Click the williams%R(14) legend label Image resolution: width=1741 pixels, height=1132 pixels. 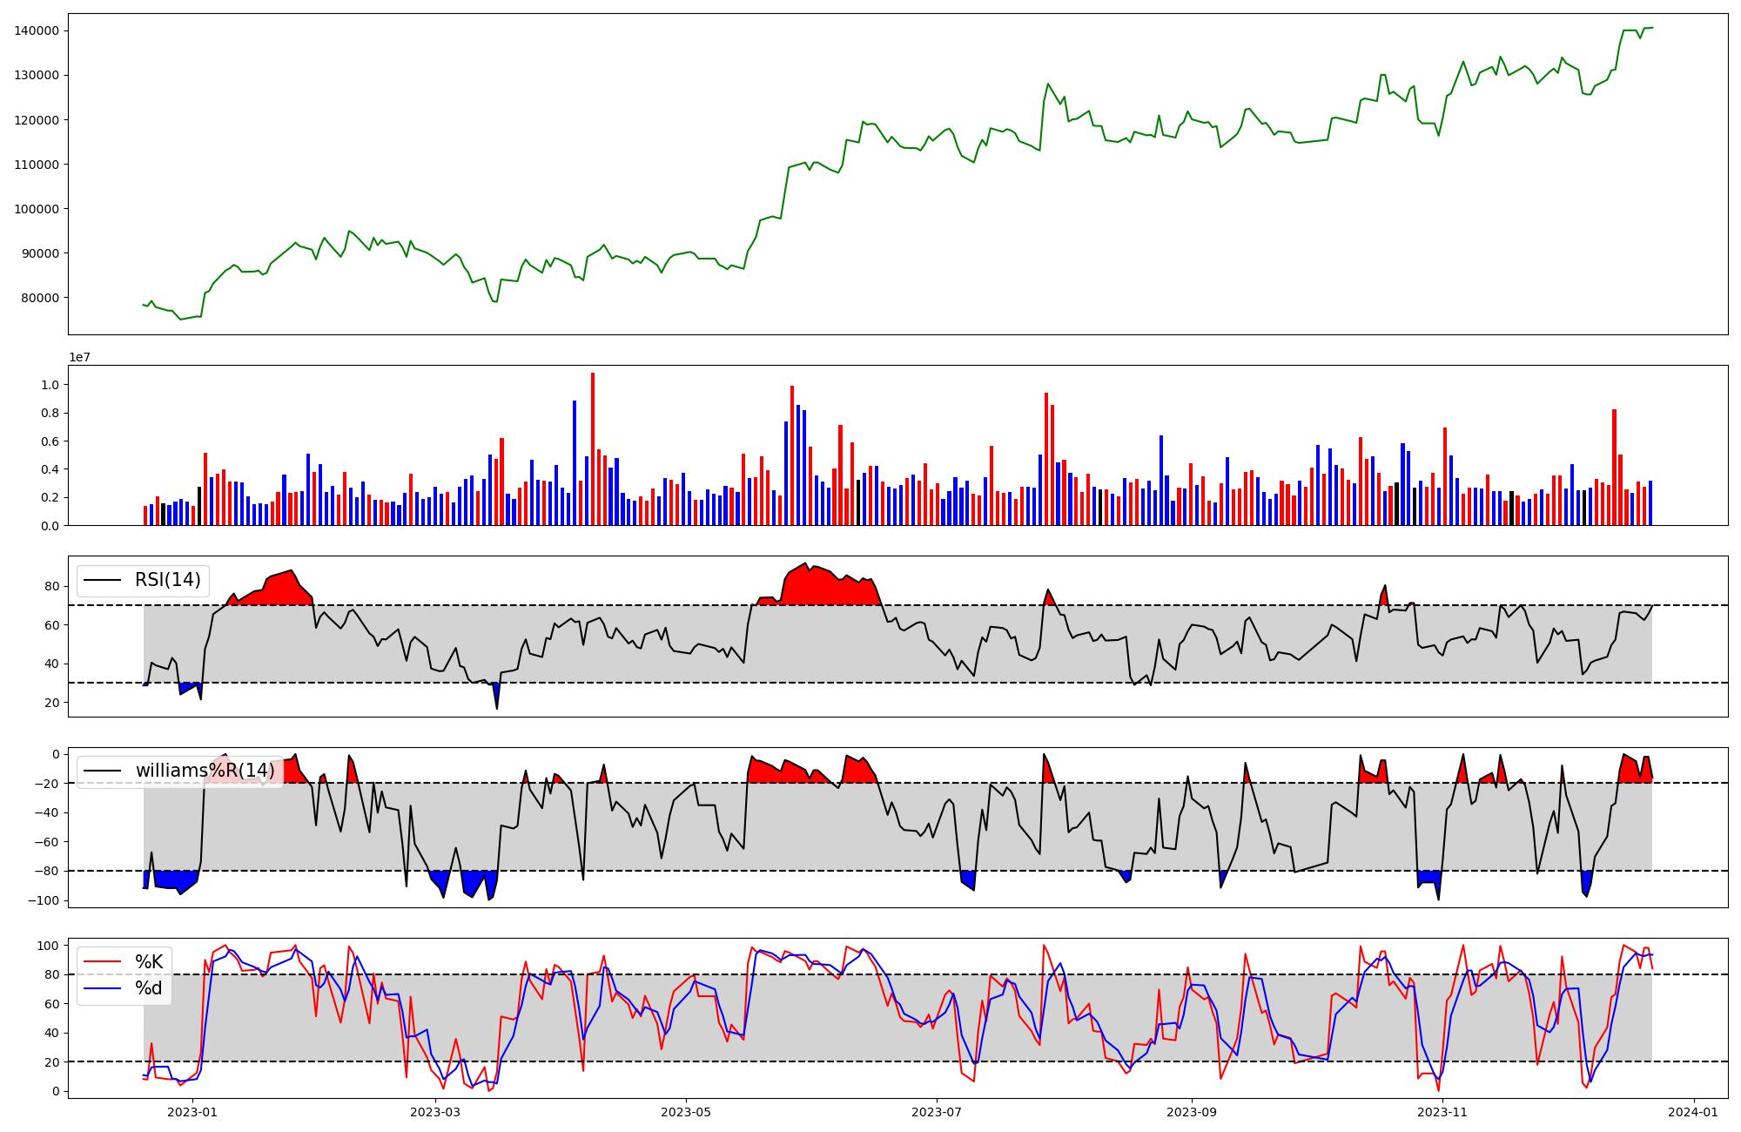click(x=205, y=771)
